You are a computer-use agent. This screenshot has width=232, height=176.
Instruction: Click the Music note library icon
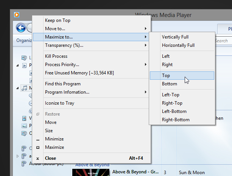click(24, 88)
